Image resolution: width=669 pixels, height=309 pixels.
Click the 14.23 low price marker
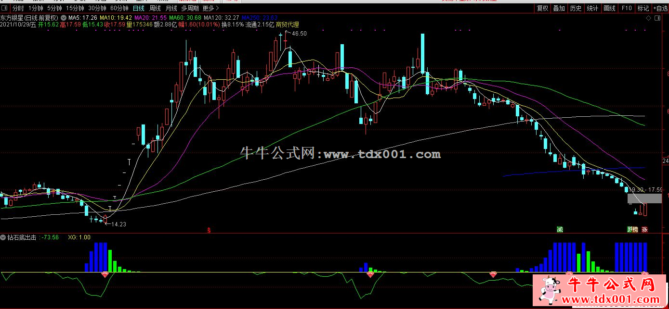(x=118, y=224)
